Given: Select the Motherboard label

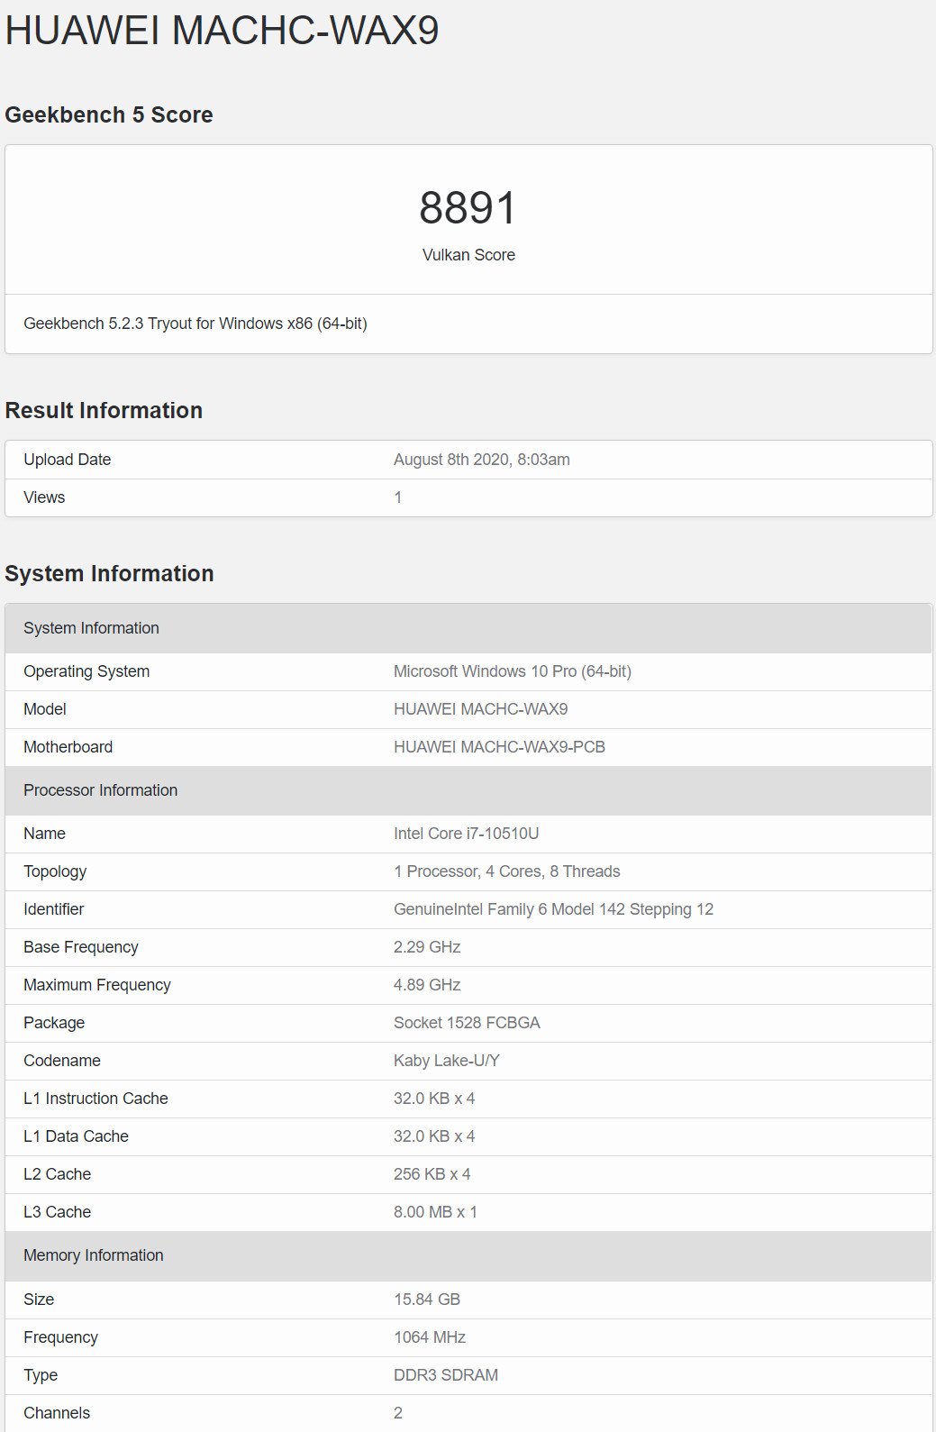Looking at the screenshot, I should (x=68, y=747).
